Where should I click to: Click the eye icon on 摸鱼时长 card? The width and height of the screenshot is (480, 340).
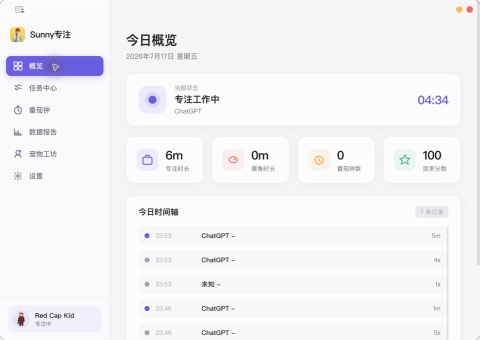point(233,159)
